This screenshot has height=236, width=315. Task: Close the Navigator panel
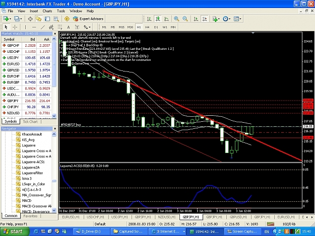coord(54,128)
